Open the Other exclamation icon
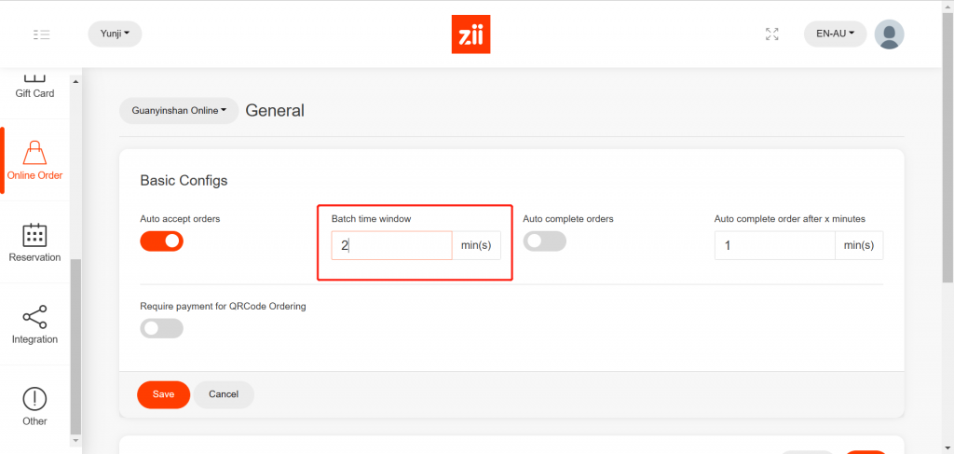Image resolution: width=954 pixels, height=454 pixels. [x=34, y=399]
